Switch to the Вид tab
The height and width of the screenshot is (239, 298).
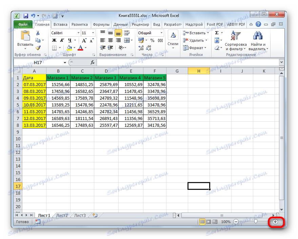click(157, 24)
